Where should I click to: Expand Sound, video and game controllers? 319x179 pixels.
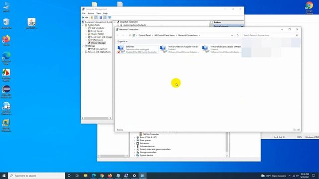tap(135, 149)
